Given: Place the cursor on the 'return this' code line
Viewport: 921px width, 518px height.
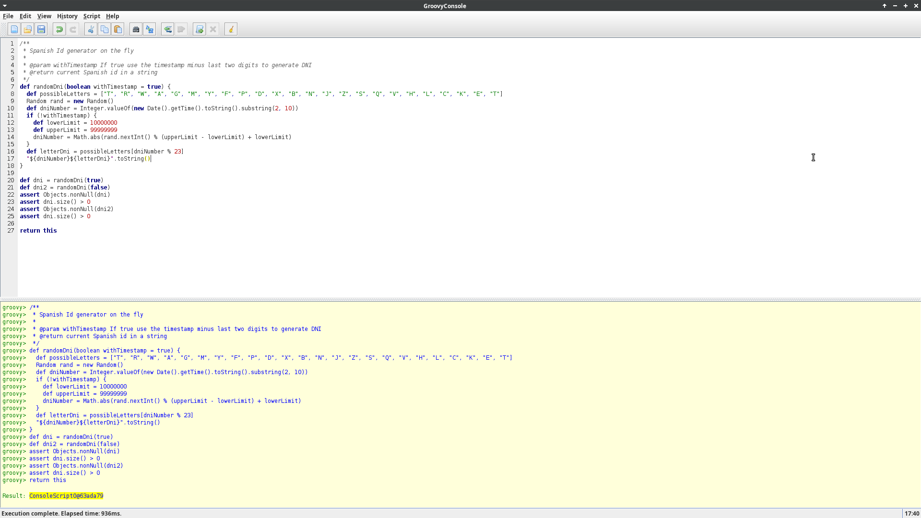Looking at the screenshot, I should point(38,231).
